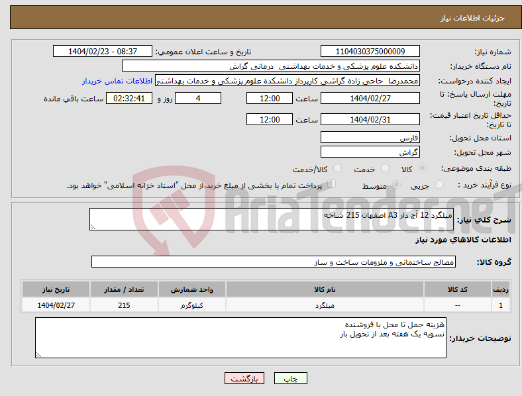Click the need number field 1104030375000009
Image resolution: width=522 pixels, height=396 pixels.
click(370, 52)
